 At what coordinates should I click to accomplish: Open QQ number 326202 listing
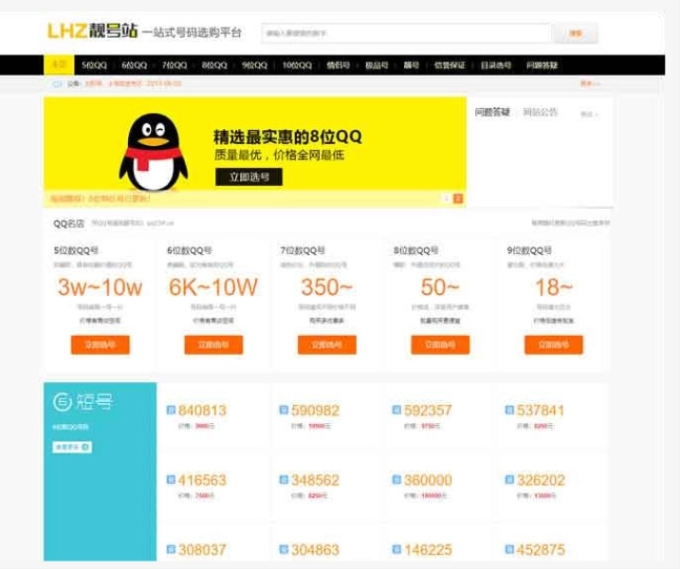click(x=541, y=480)
